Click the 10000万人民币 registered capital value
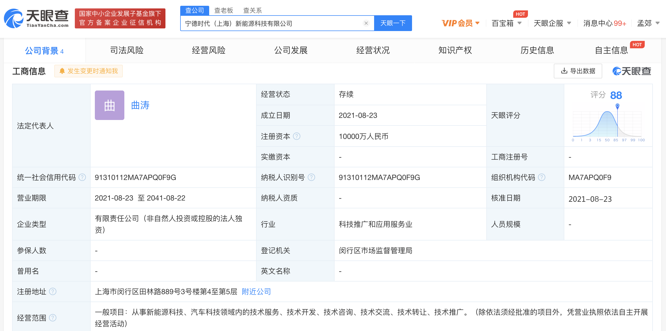This screenshot has width=666, height=331. (x=364, y=136)
